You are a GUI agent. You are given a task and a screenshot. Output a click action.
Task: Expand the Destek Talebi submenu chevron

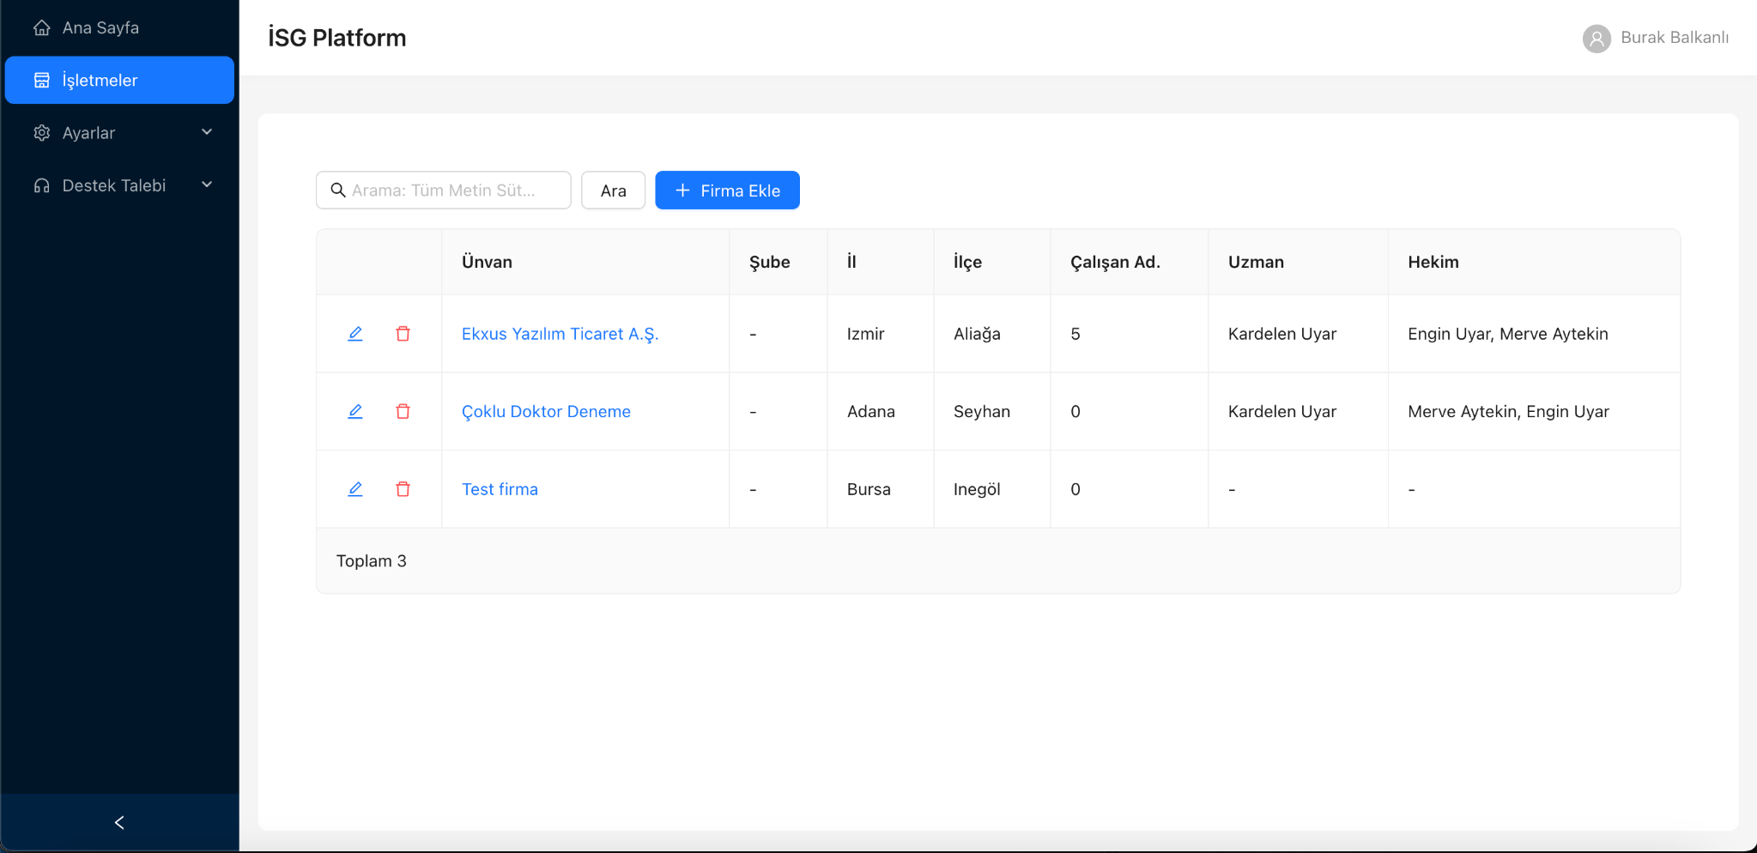click(207, 185)
